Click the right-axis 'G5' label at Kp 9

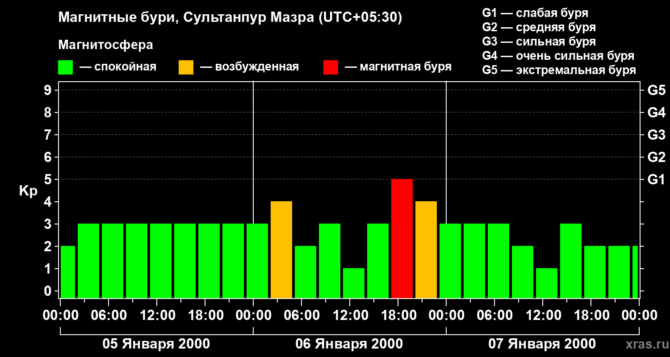tap(657, 90)
